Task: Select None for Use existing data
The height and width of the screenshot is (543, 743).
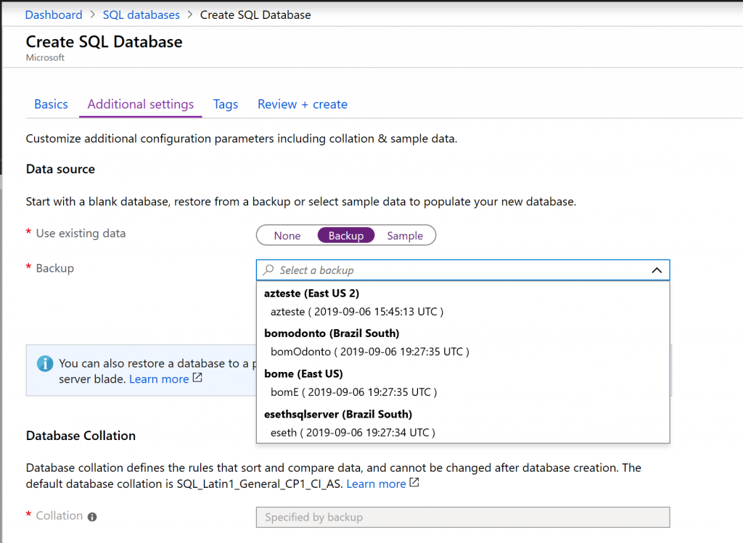Action: (287, 236)
